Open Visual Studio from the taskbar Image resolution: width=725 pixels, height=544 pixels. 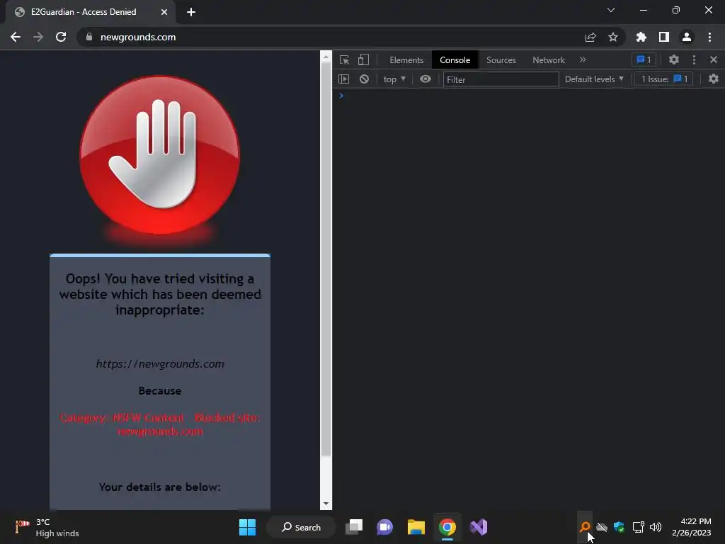479,527
